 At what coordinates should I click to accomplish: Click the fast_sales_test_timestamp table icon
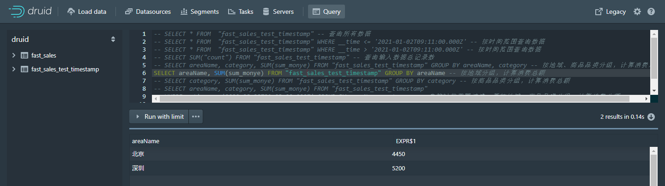[x=24, y=69]
